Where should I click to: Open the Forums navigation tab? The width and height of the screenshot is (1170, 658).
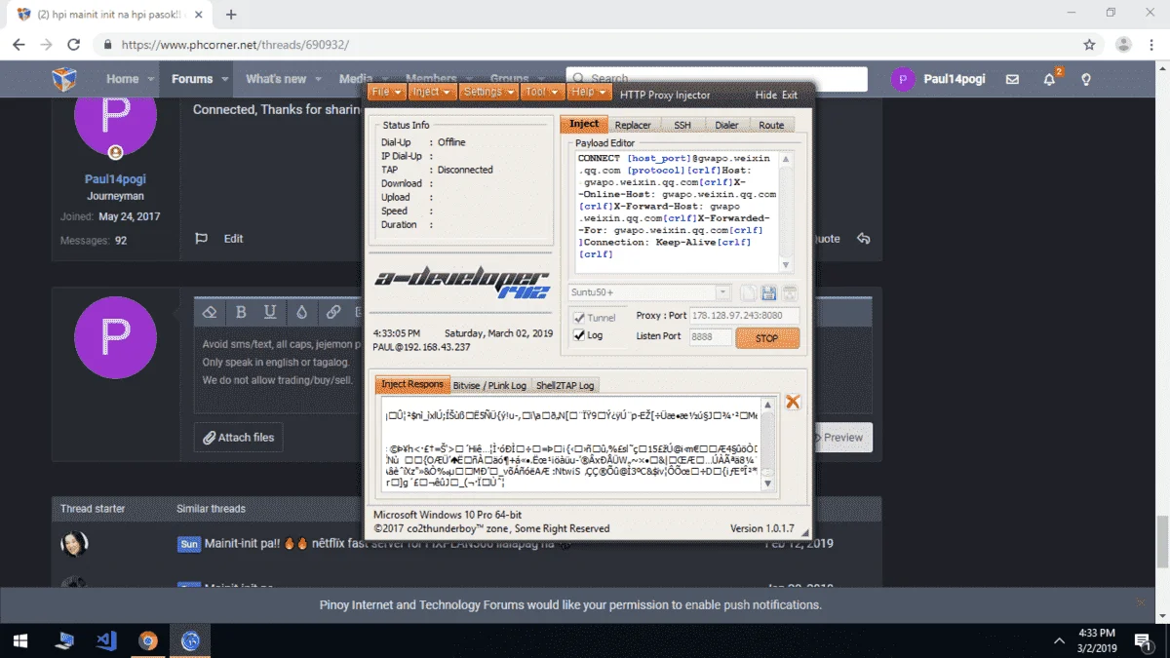coord(192,79)
